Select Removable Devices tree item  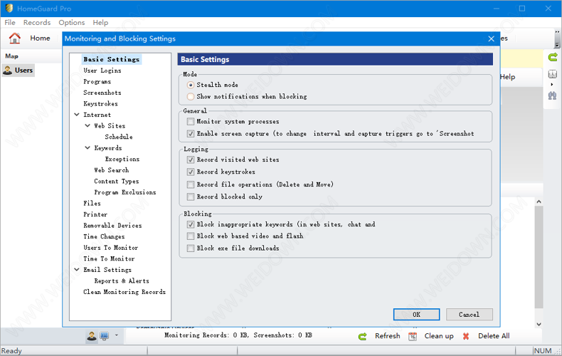pos(112,226)
